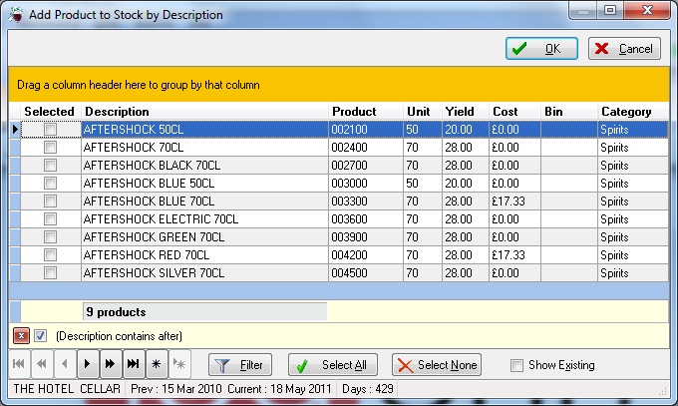678x406 pixels.
Task: Sort by Bin column header
Action: click(569, 112)
